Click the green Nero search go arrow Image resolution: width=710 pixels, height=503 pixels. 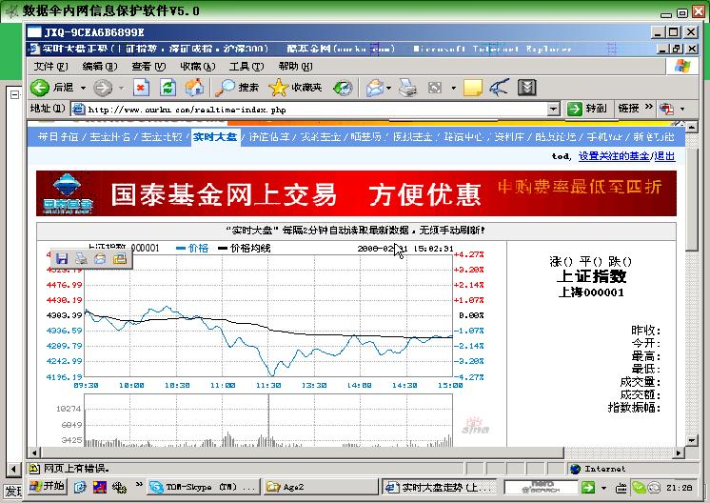[x=588, y=488]
